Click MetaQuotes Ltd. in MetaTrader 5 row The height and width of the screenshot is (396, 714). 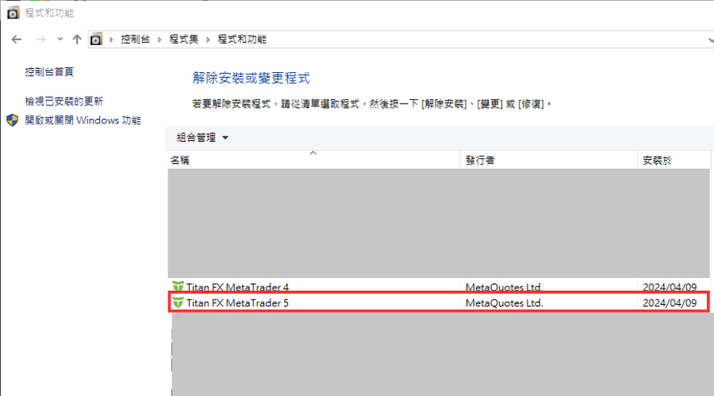pos(504,303)
